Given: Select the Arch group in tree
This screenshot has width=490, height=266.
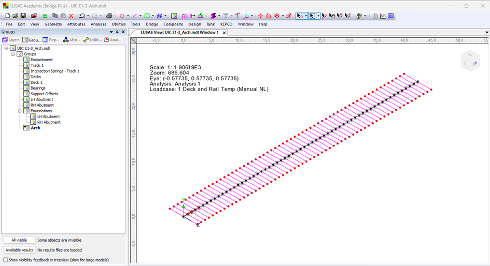Looking at the screenshot, I should [x=35, y=128].
